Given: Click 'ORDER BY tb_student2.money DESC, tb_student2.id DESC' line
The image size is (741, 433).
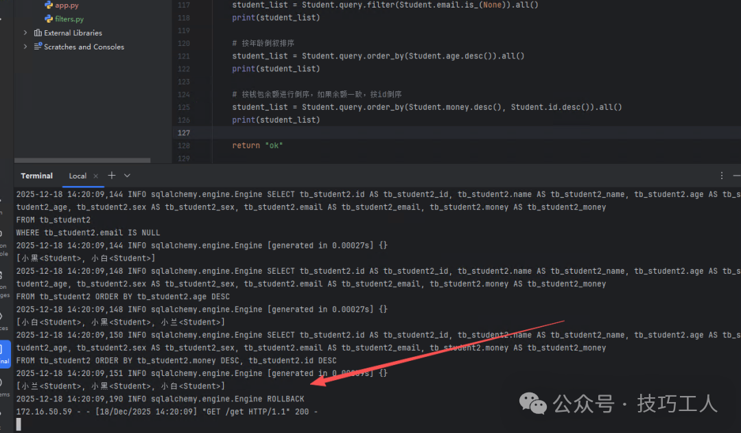Looking at the screenshot, I should coord(176,360).
